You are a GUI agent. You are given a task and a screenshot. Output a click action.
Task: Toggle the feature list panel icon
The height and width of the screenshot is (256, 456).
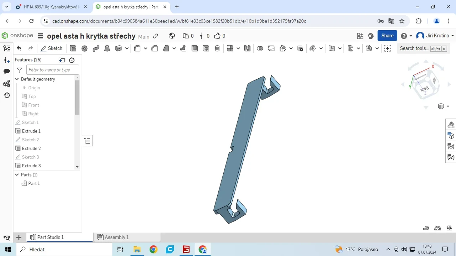[6, 48]
